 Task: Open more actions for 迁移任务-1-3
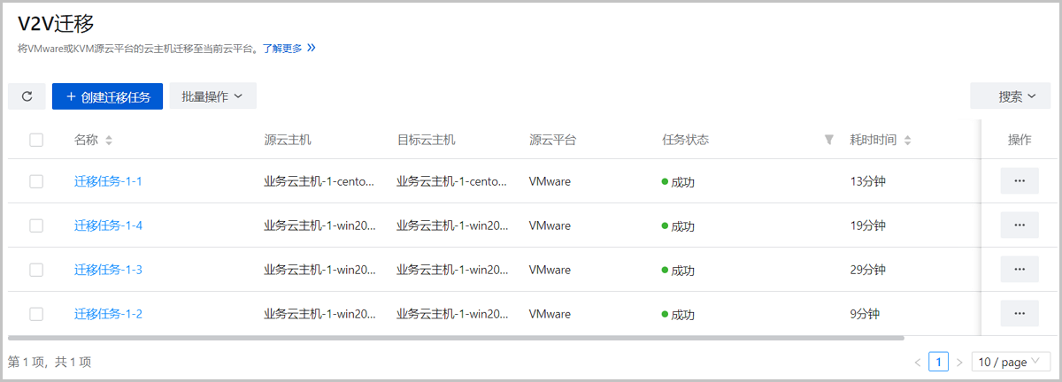coord(1019,269)
